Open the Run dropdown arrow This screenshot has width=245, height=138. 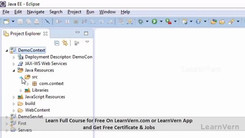pos(161,21)
